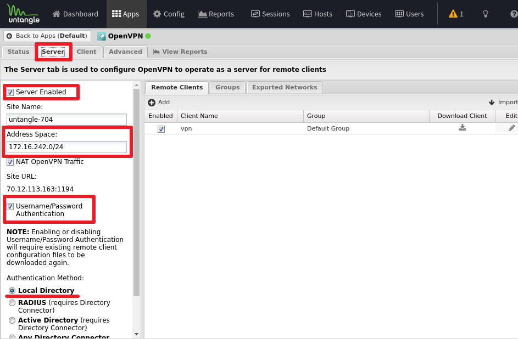Open the Config section
Screen dimensions: 518x339
169,14
